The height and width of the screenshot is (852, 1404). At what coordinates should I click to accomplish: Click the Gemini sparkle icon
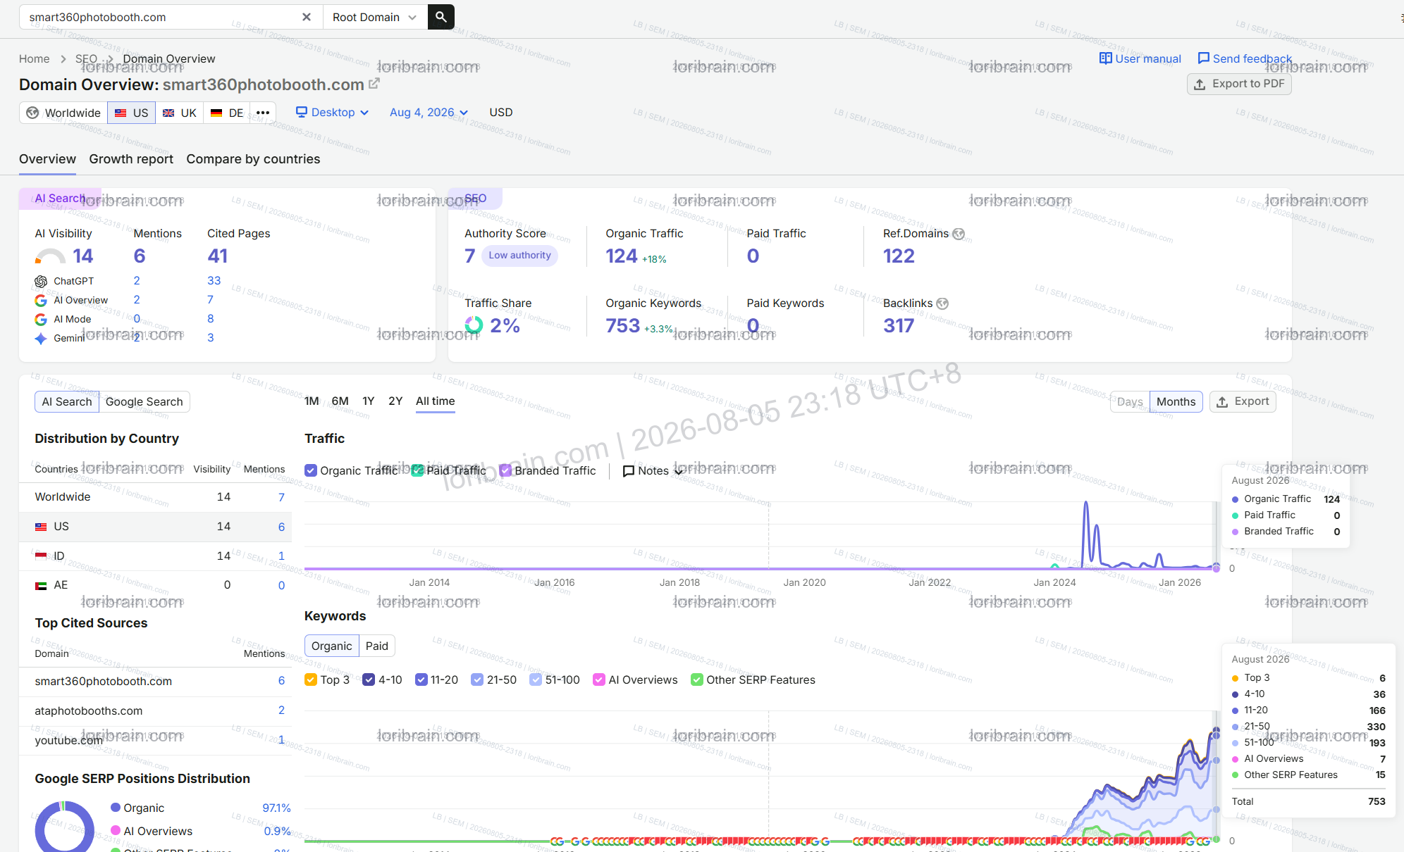41,338
